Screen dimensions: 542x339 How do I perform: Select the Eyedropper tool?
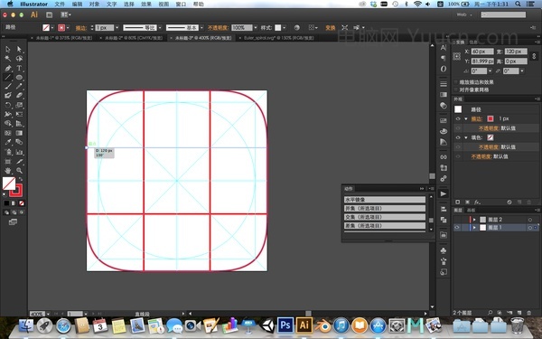7,142
